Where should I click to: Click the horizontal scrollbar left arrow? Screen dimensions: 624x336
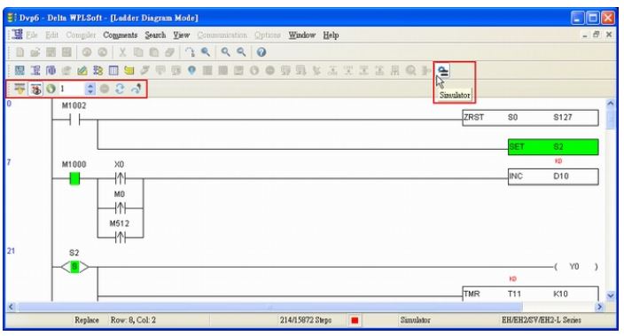point(12,307)
